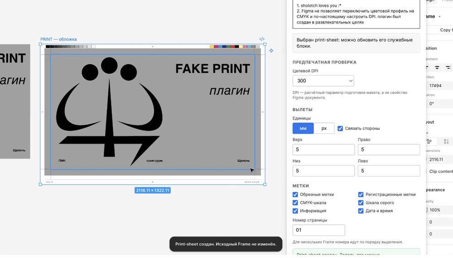Click the Право bleed input field
This screenshot has width=453, height=258.
[x=389, y=149]
